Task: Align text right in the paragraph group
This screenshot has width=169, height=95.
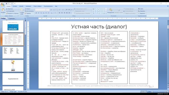Action: (64, 13)
